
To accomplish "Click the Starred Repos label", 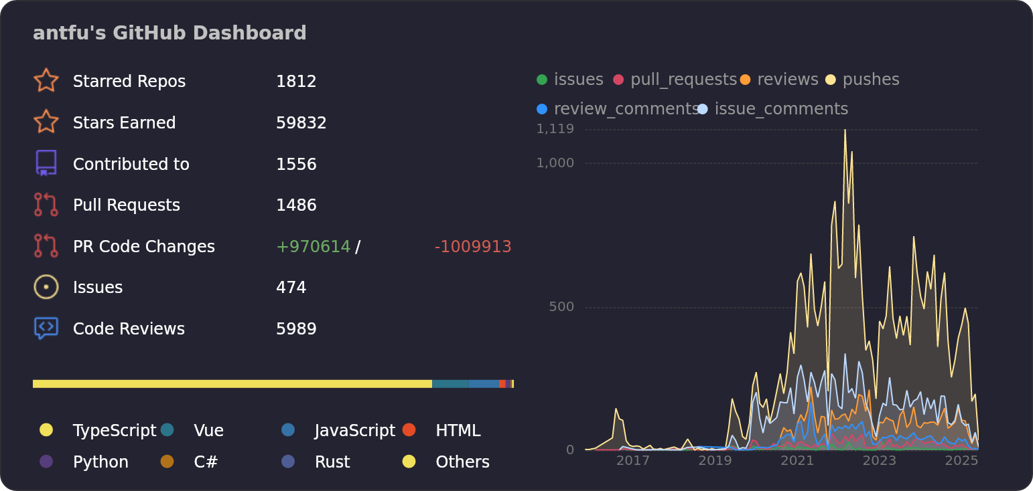I will [x=129, y=82].
